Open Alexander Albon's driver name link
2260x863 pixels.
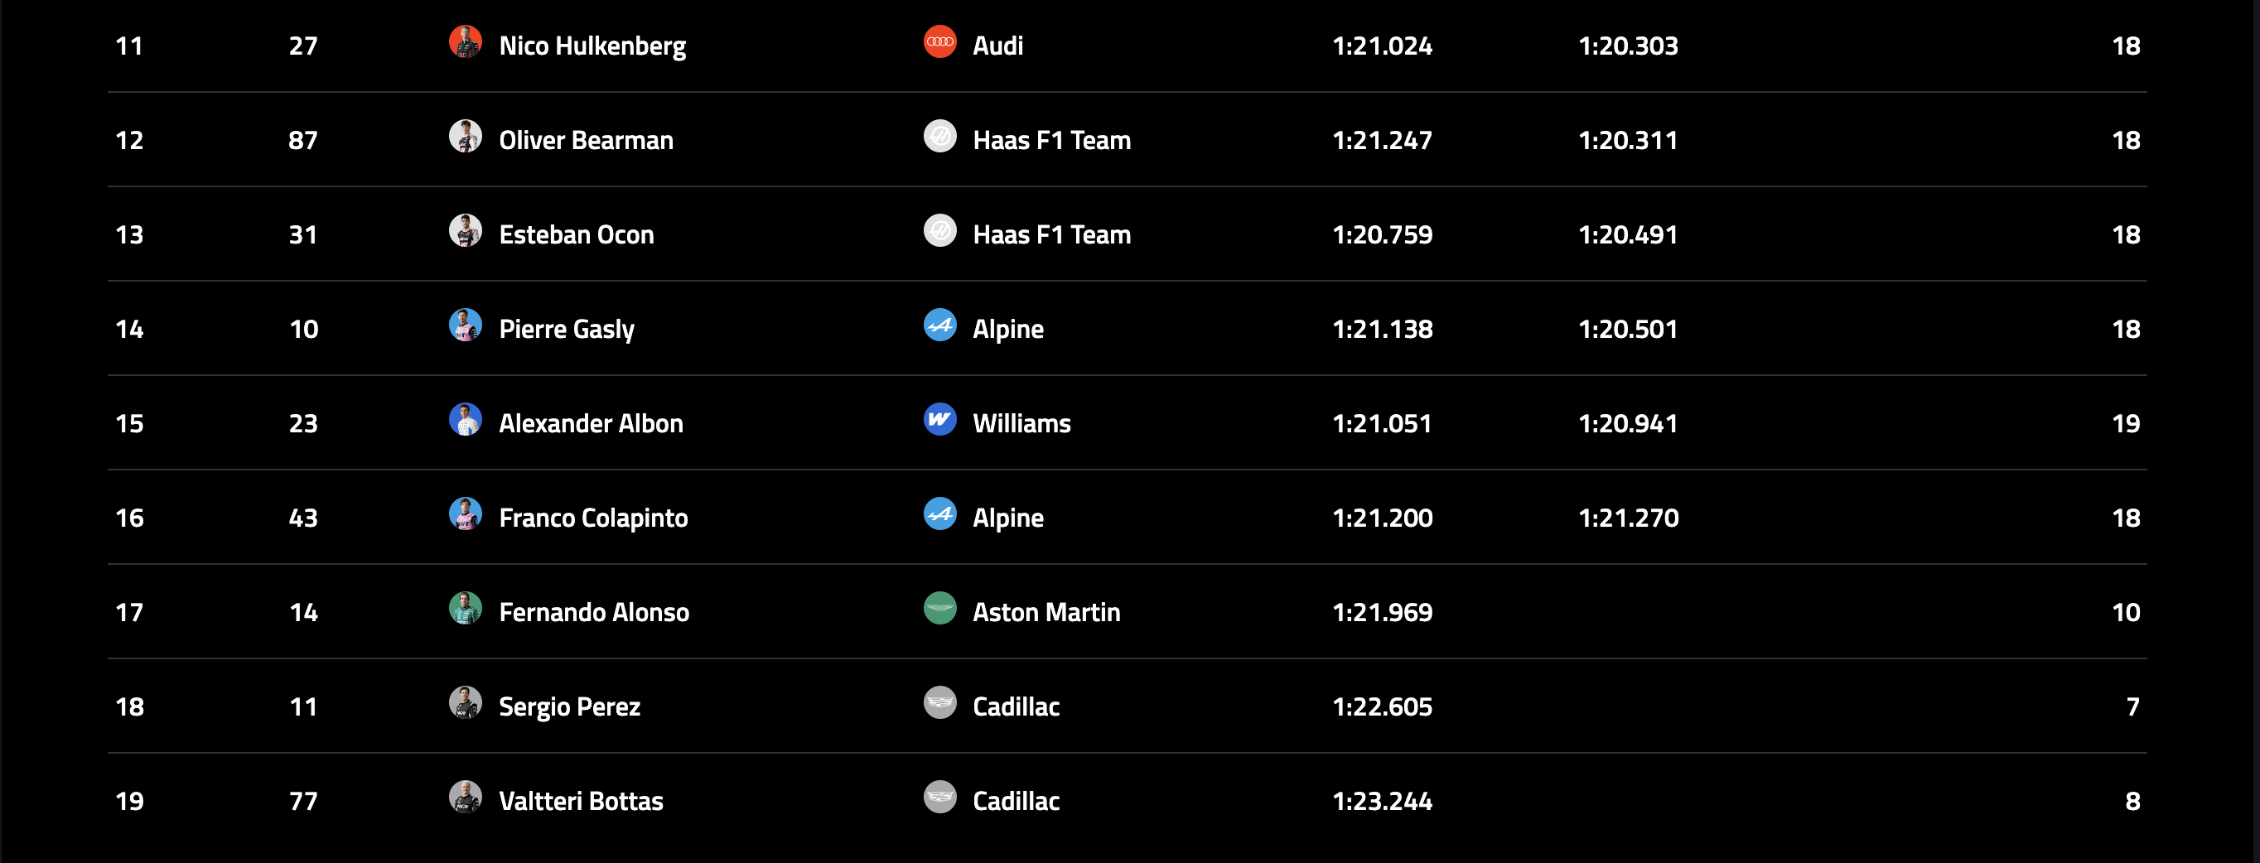591,423
